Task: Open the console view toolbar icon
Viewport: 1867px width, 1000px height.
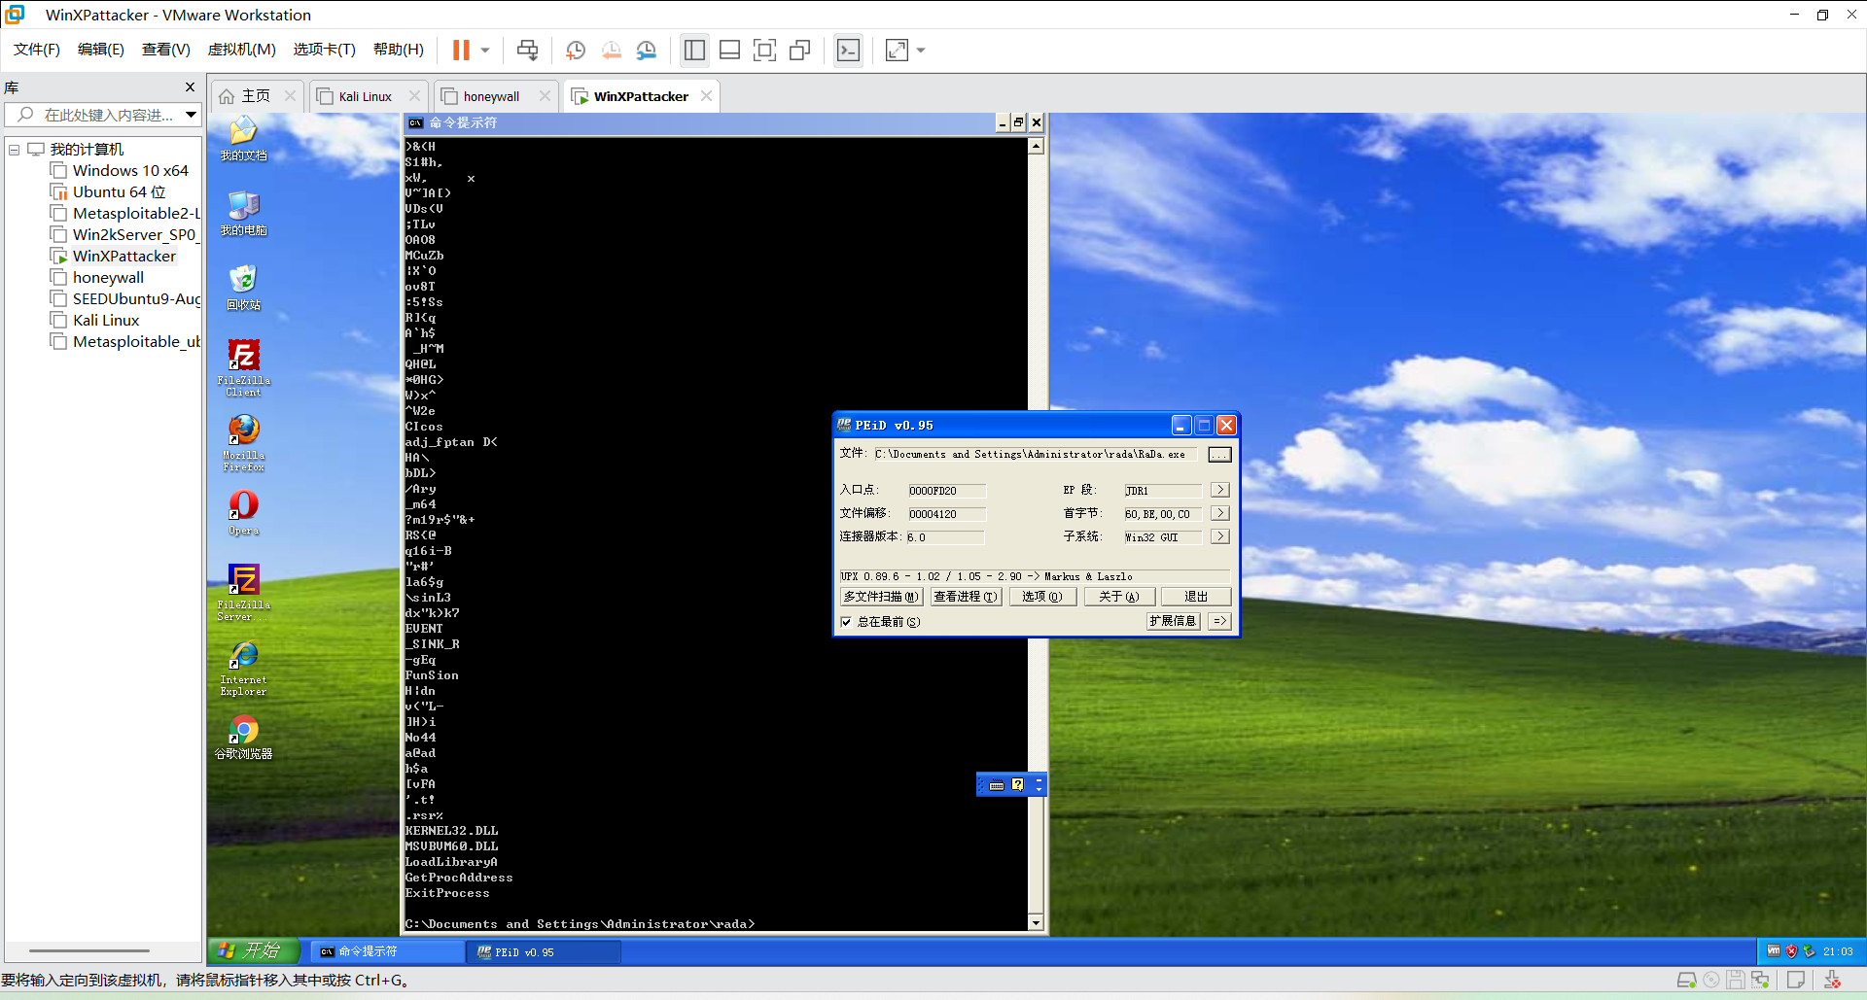Action: 848,50
